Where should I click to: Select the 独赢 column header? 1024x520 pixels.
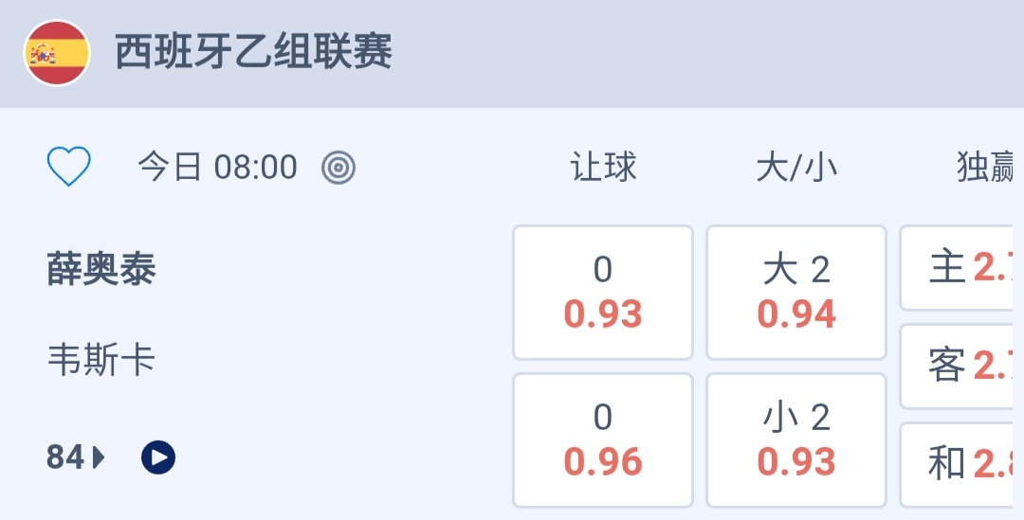pos(986,168)
